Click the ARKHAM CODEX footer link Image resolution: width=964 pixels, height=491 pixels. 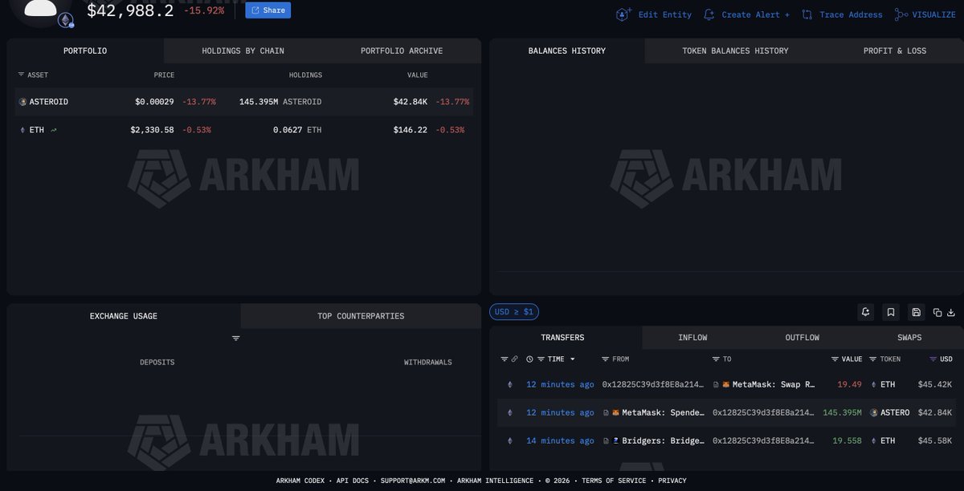300,481
